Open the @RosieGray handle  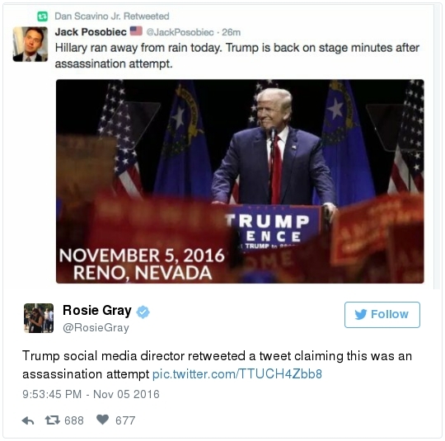click(96, 328)
